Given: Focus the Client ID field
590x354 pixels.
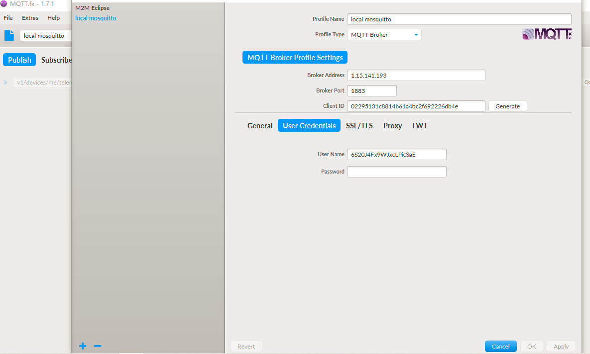Looking at the screenshot, I should click(416, 106).
